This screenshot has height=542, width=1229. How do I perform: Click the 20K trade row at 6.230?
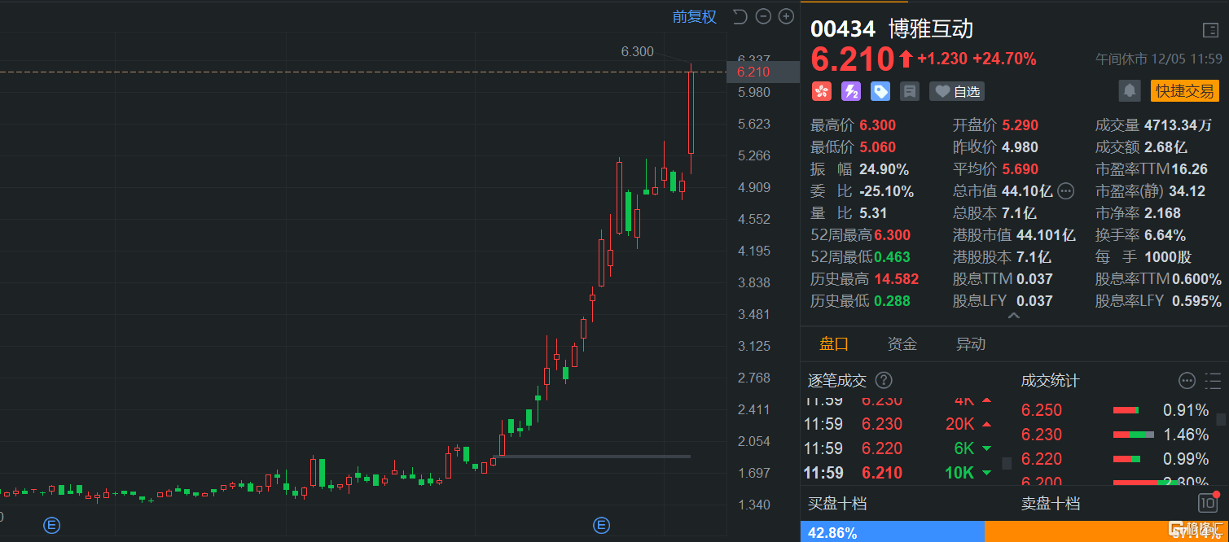[x=898, y=424]
